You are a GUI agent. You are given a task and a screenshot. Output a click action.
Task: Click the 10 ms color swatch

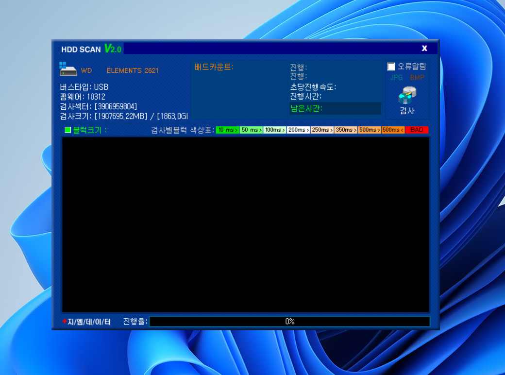[228, 130]
